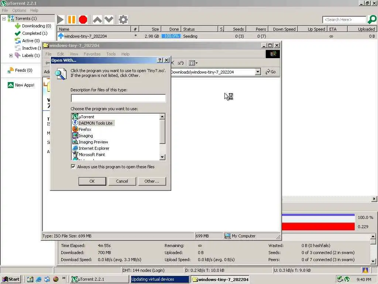Select the Downloading (0) category
The width and height of the screenshot is (378, 284).
(x=33, y=26)
